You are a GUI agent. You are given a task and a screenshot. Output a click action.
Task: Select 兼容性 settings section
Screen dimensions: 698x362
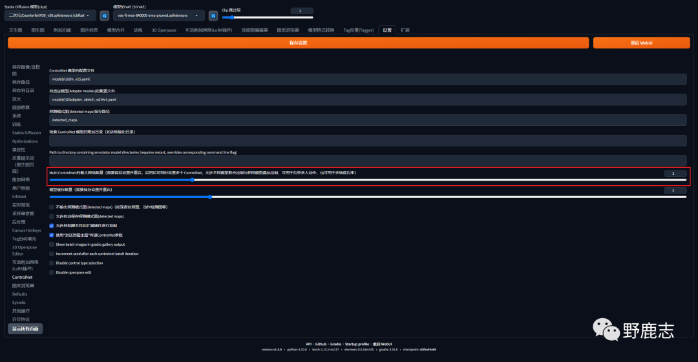tap(19, 150)
